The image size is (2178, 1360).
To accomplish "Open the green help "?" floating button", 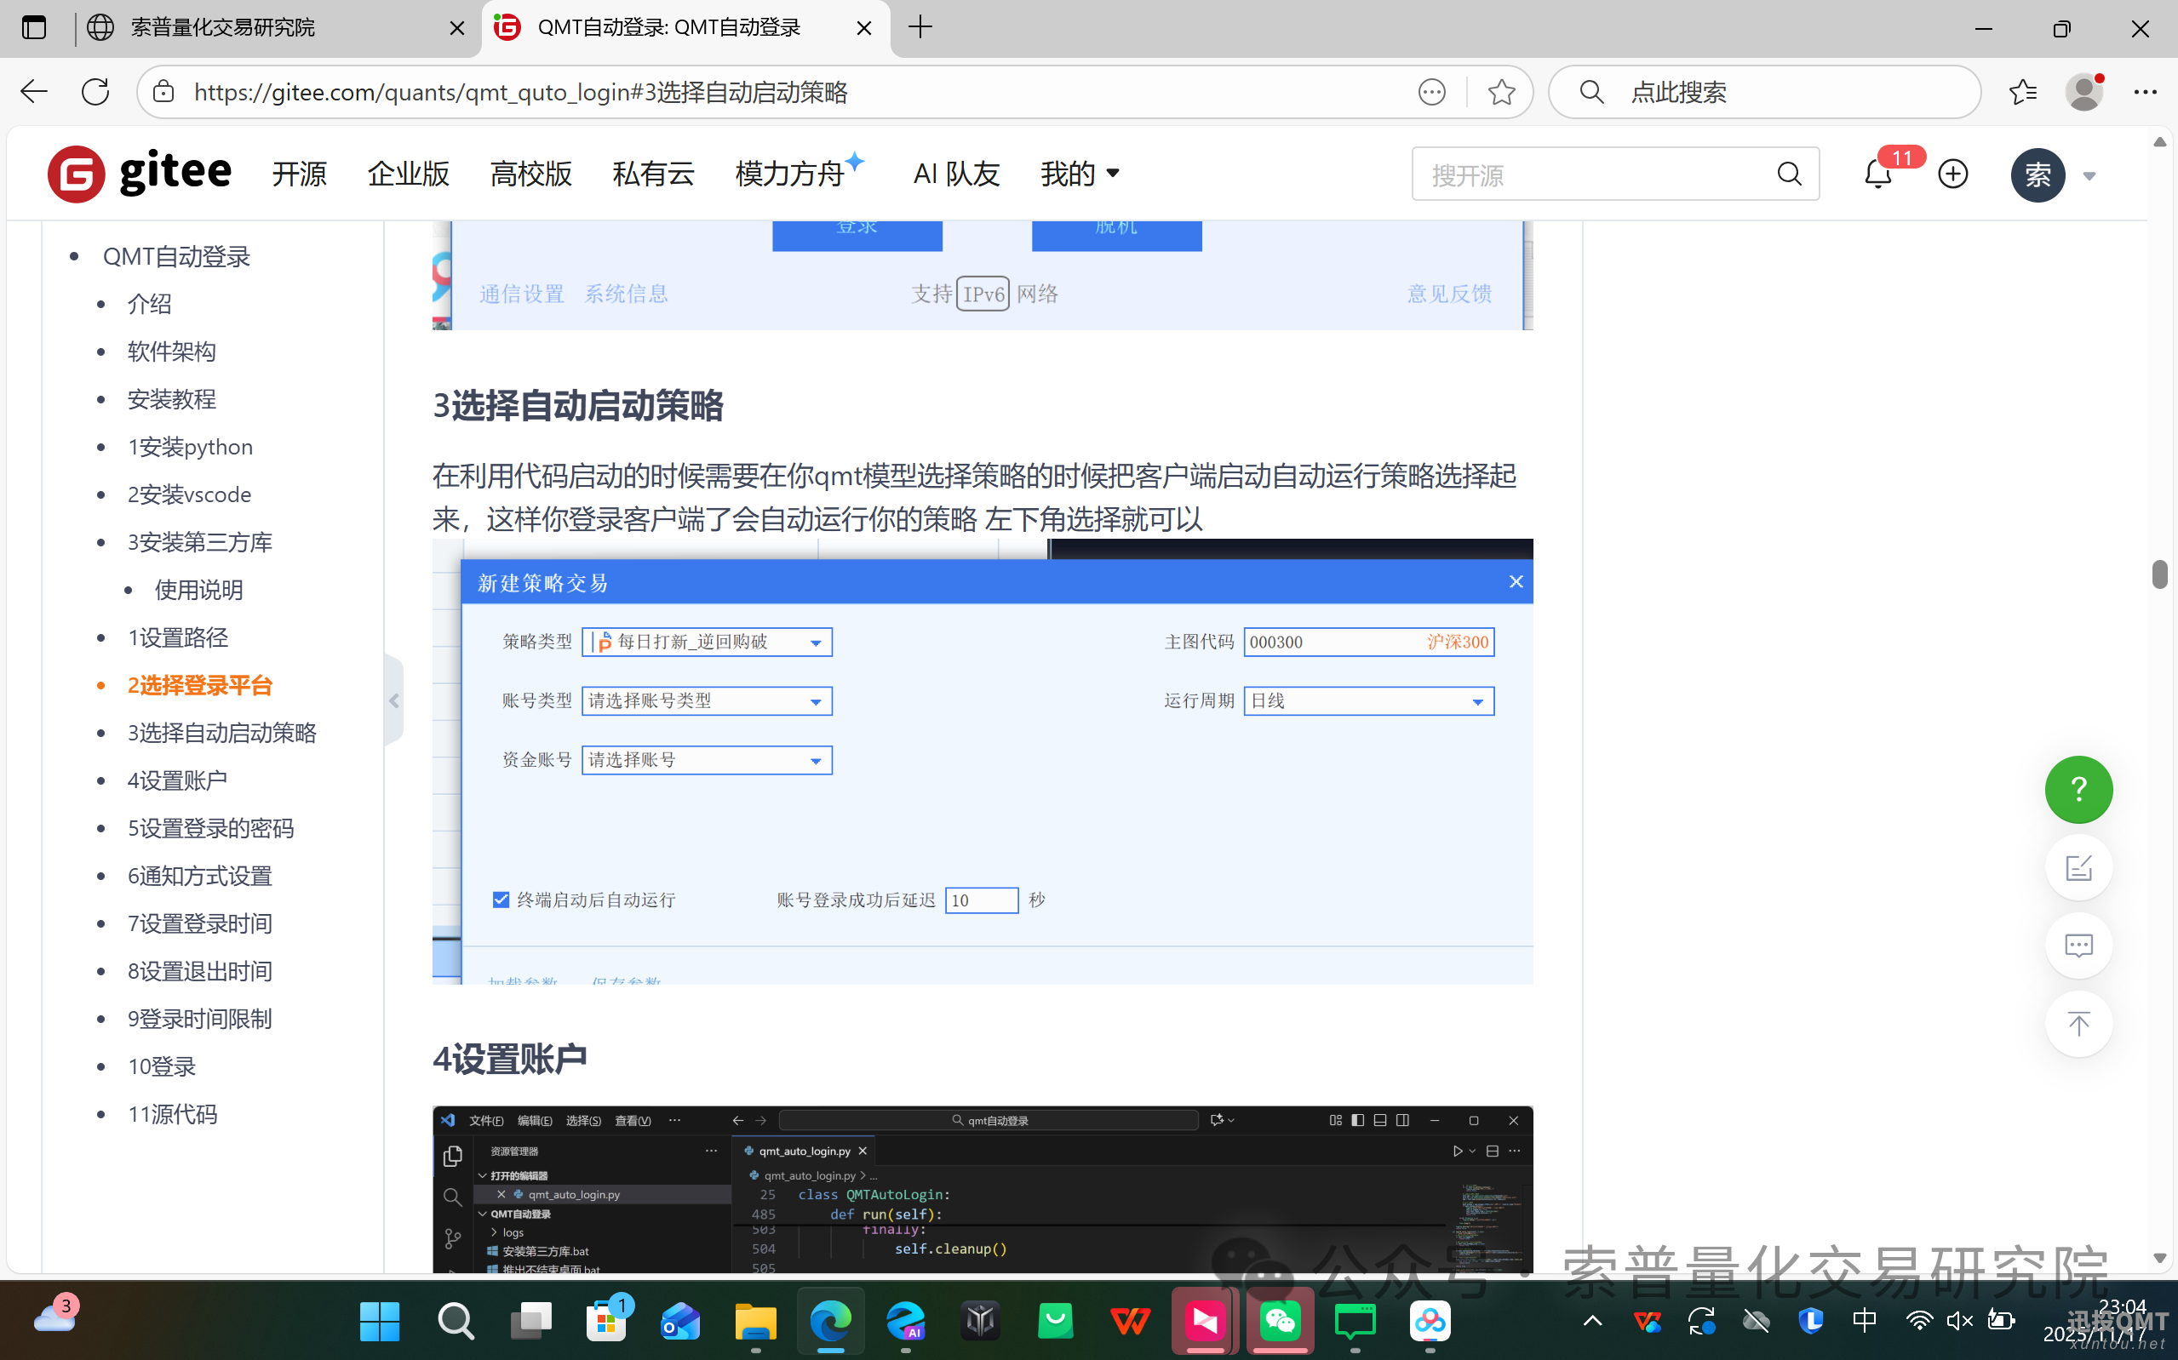I will (x=2078, y=790).
